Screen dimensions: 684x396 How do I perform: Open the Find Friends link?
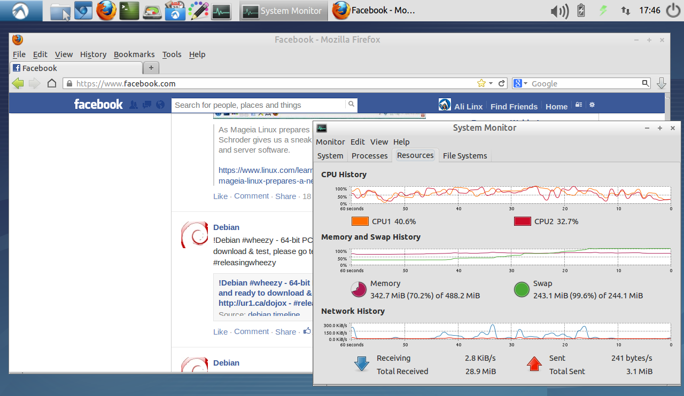point(514,106)
